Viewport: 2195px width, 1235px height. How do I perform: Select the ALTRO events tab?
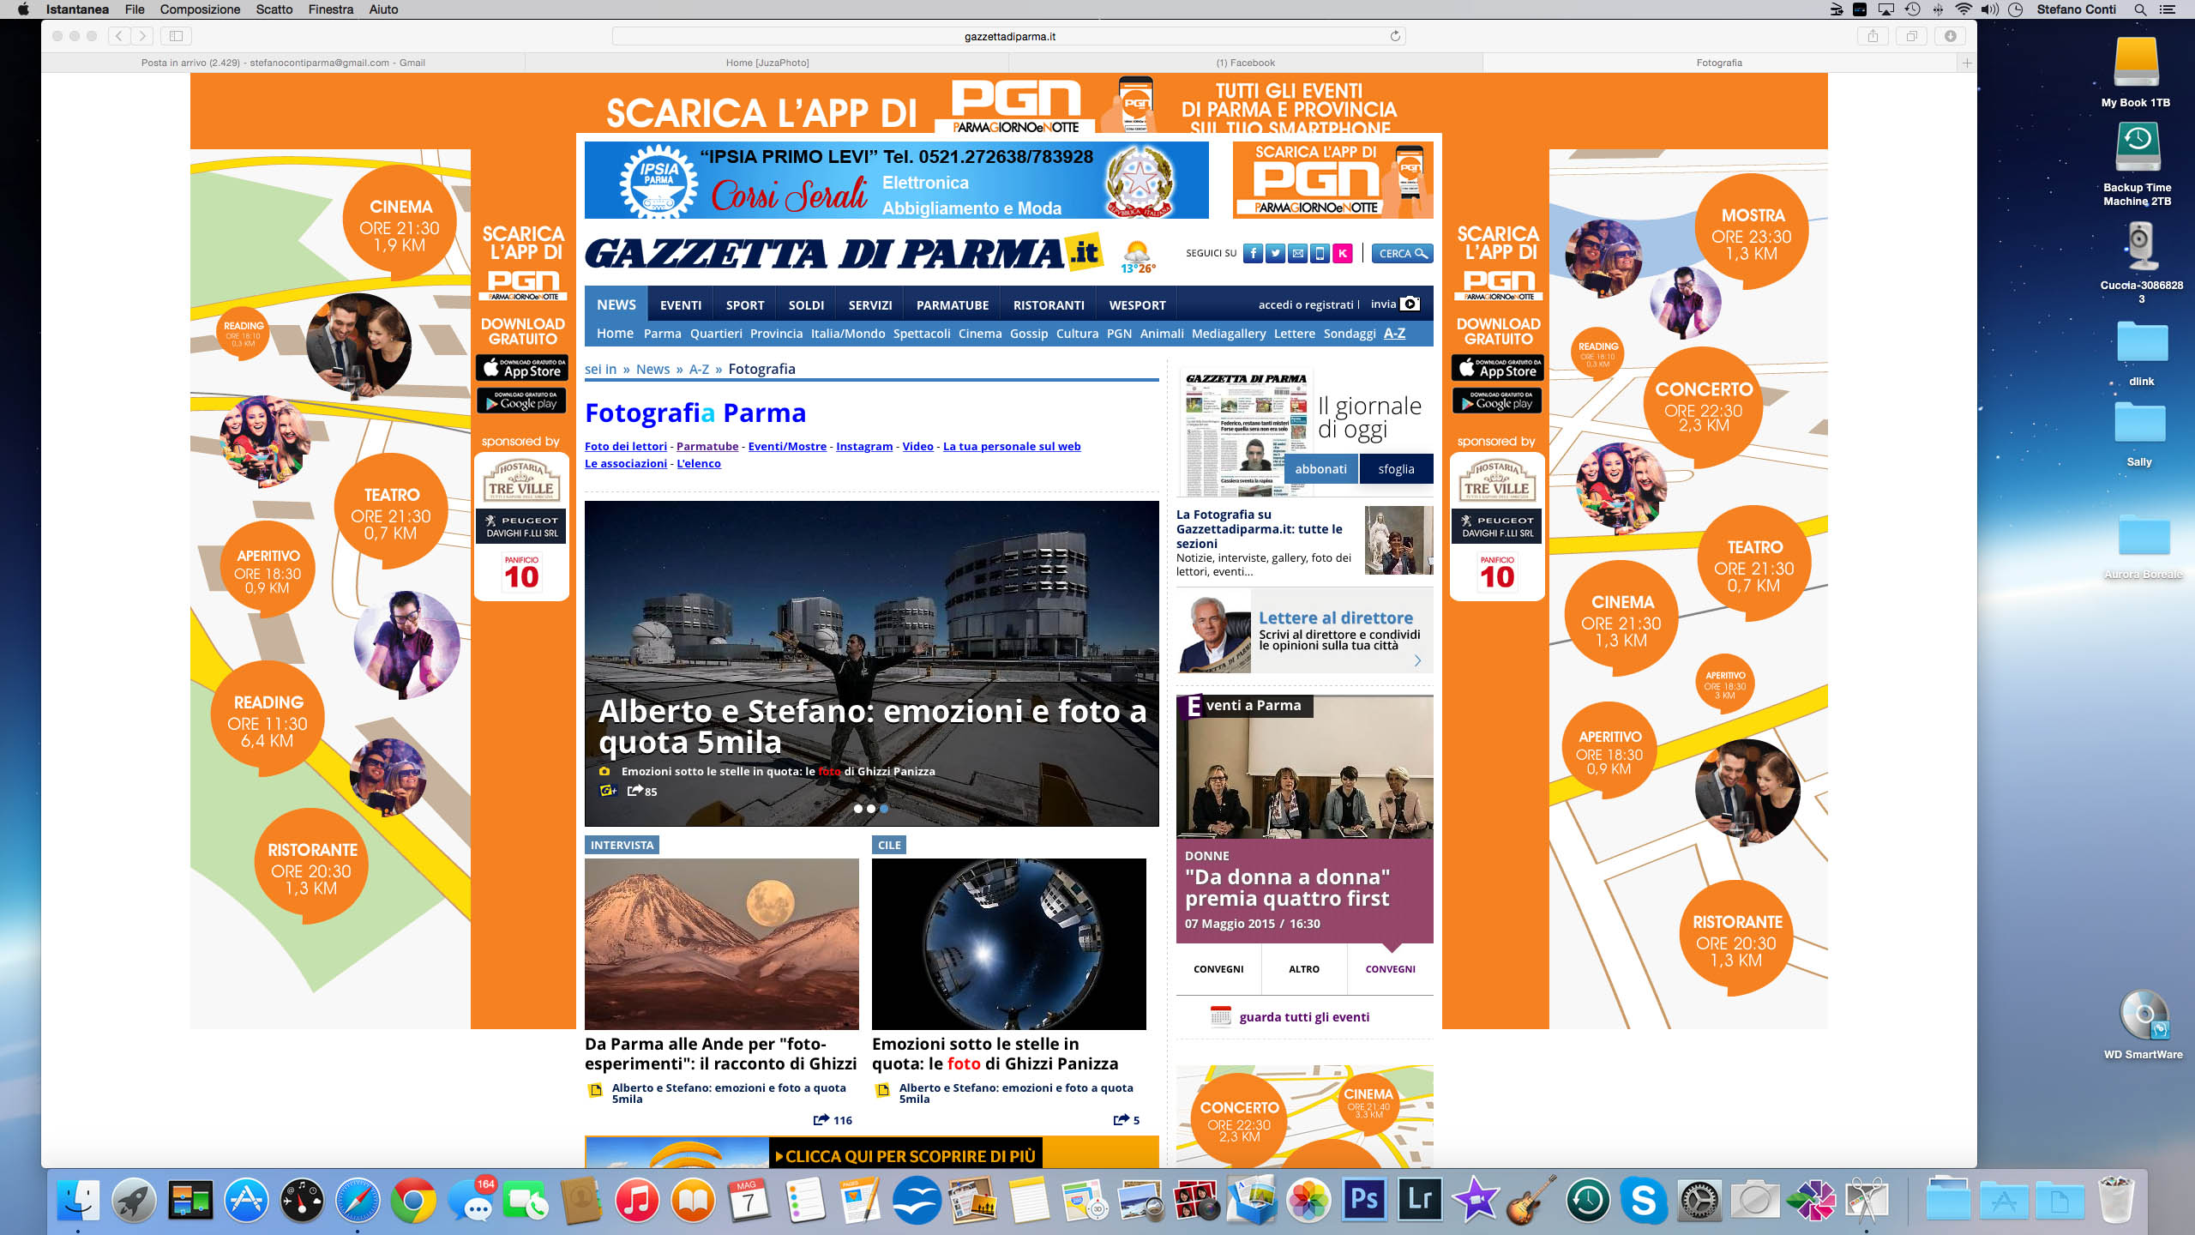tap(1304, 969)
